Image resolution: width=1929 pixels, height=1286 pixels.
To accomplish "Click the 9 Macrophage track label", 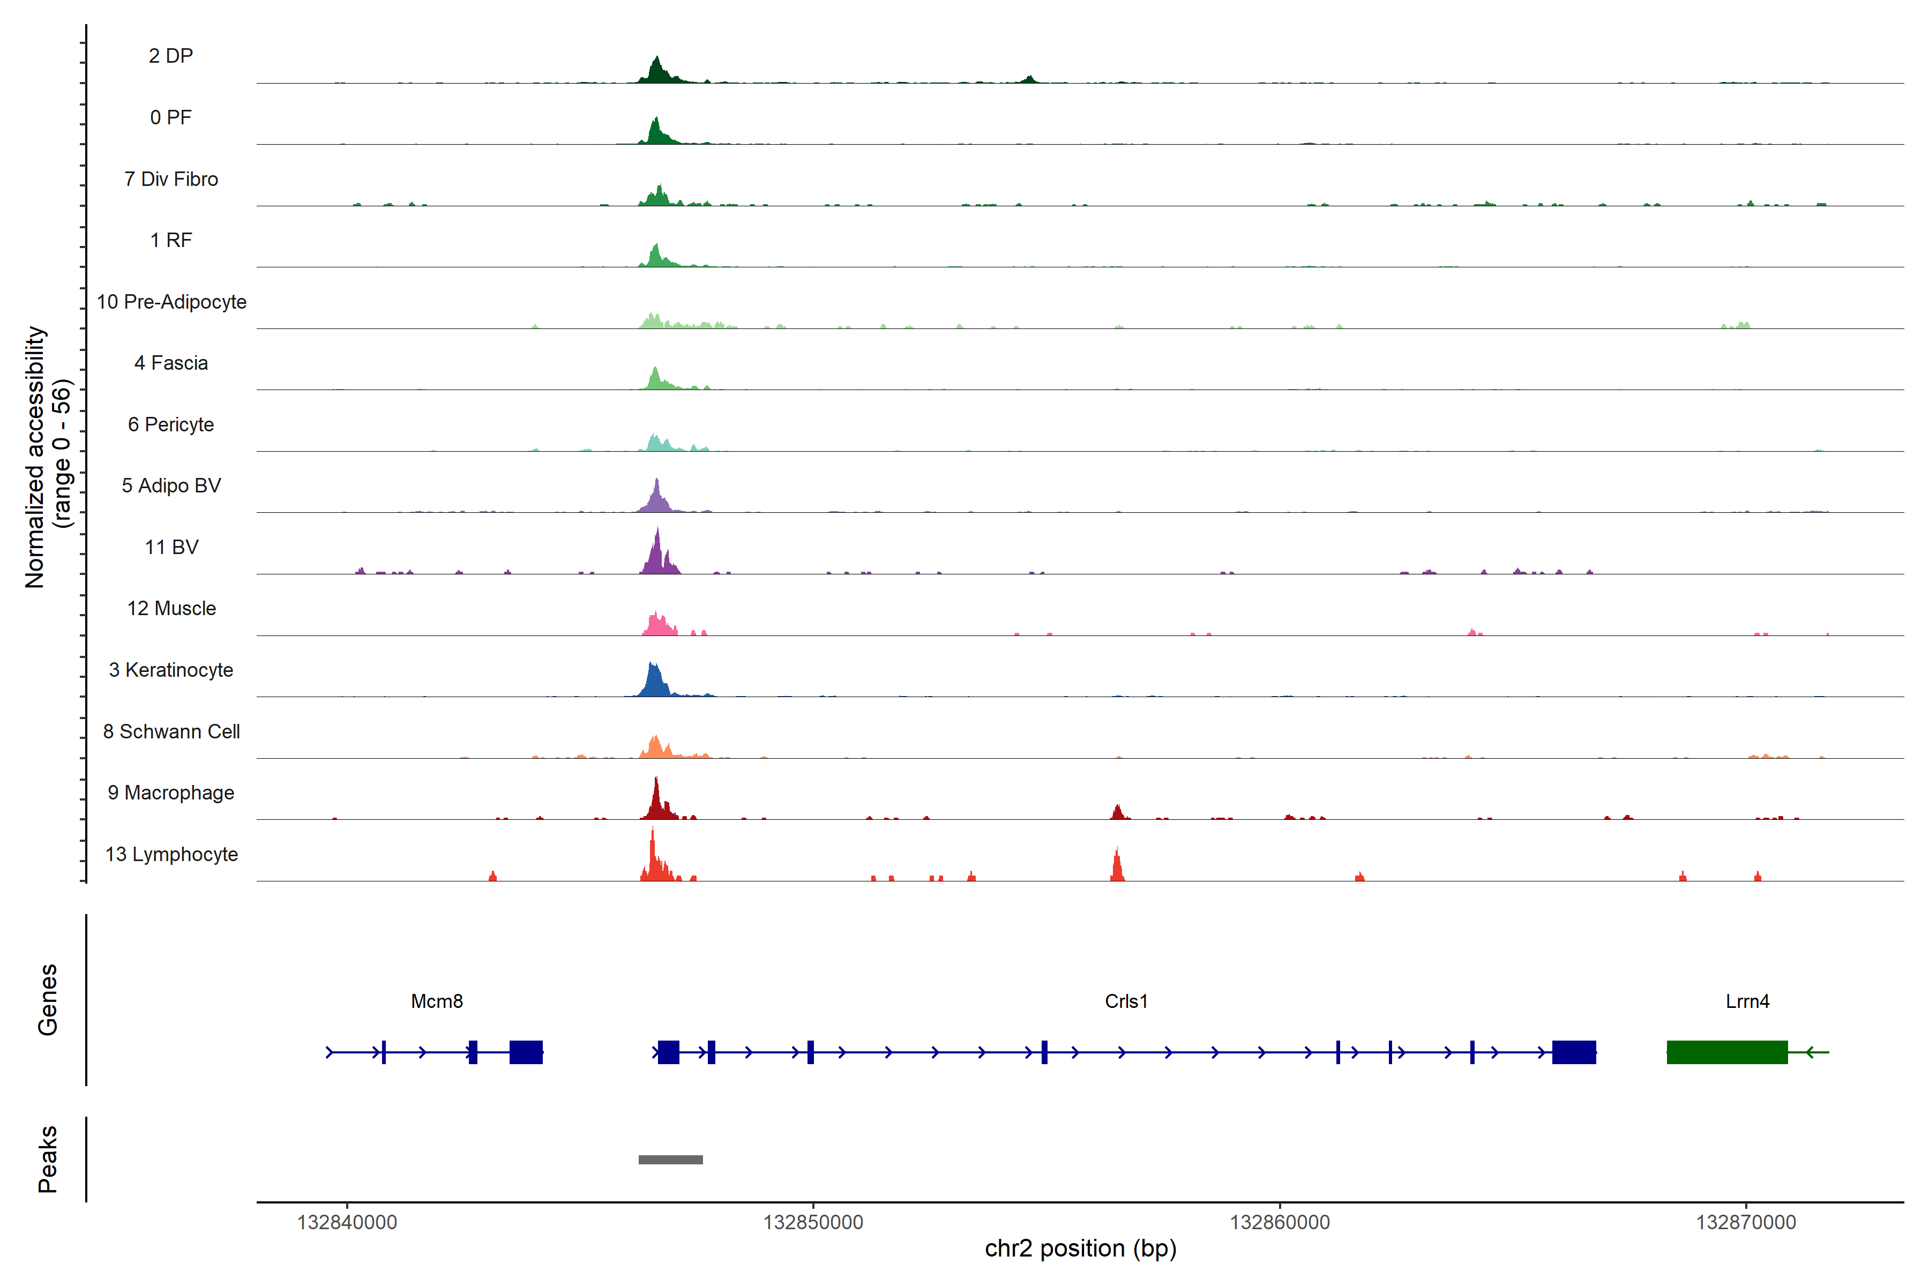I will pyautogui.click(x=170, y=792).
